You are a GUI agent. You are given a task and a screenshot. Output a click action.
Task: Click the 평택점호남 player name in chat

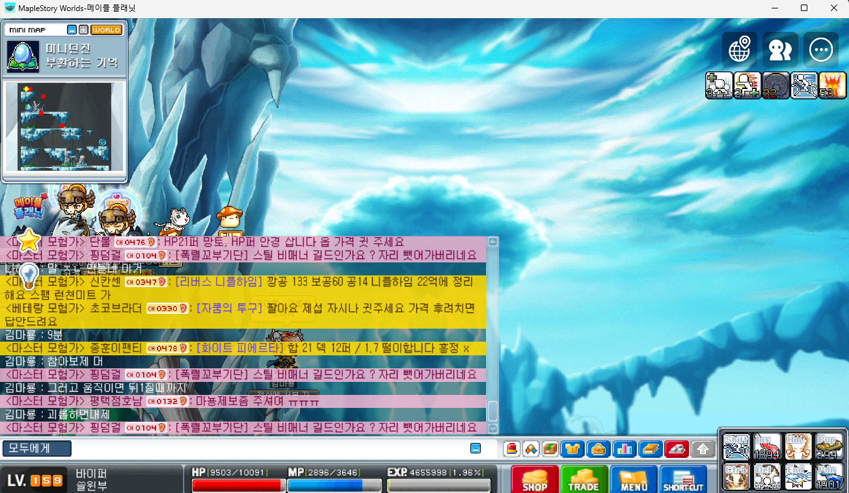tap(116, 401)
